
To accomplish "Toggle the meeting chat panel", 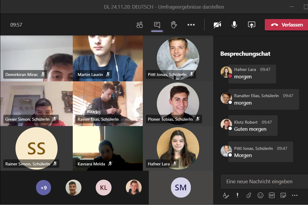I will click(x=157, y=25).
